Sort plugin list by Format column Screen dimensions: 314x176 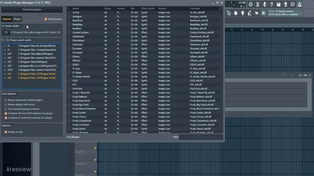tap(121, 8)
